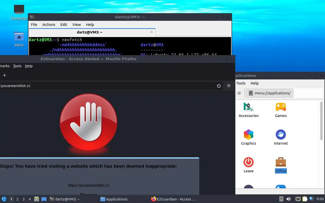Screen dimensions: 325x203
Task: Open the Computer desktop icon
Action: (x=19, y=12)
